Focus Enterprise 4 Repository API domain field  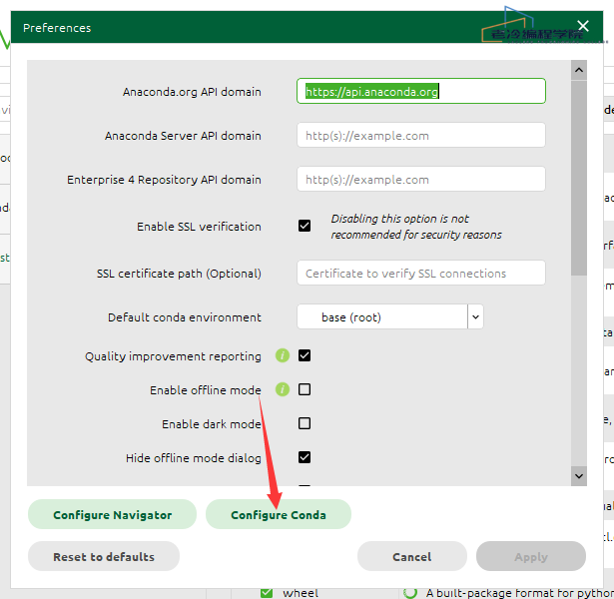coord(421,179)
